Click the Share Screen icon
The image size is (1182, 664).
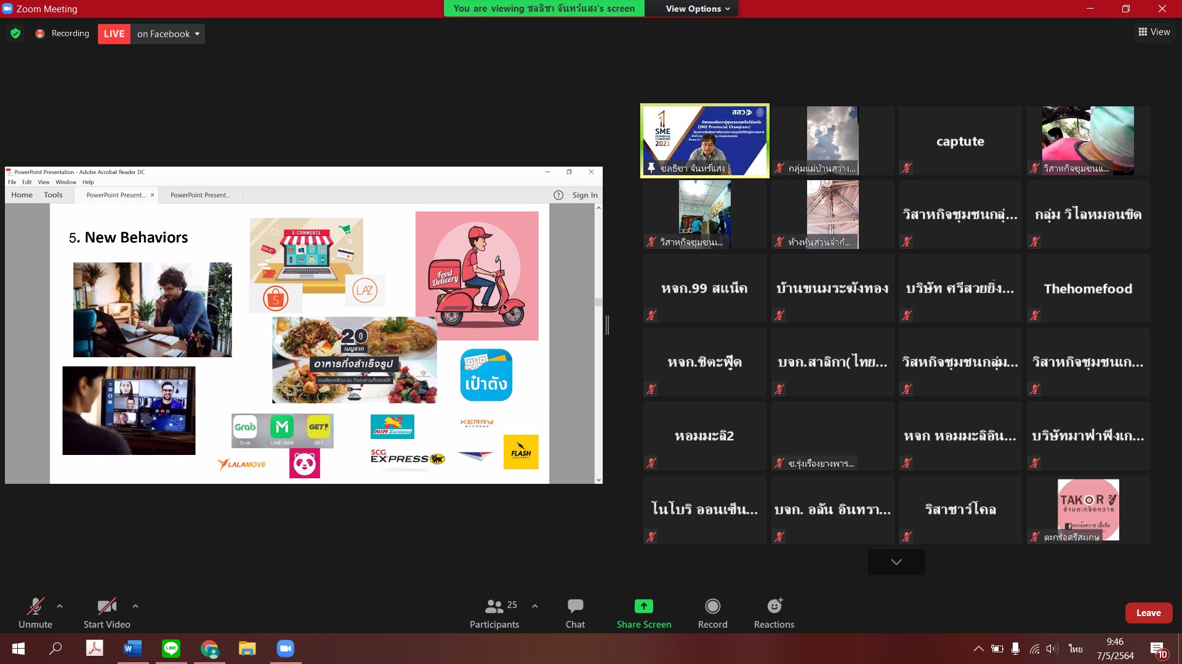643,606
